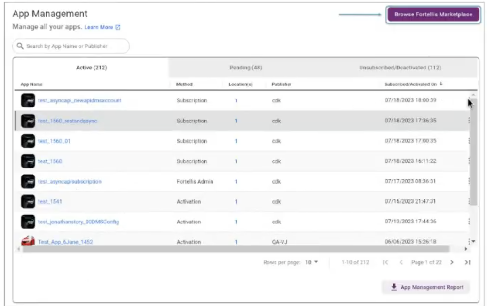Click the horizontal table scrollbar
487x306 pixels.
click(235, 249)
